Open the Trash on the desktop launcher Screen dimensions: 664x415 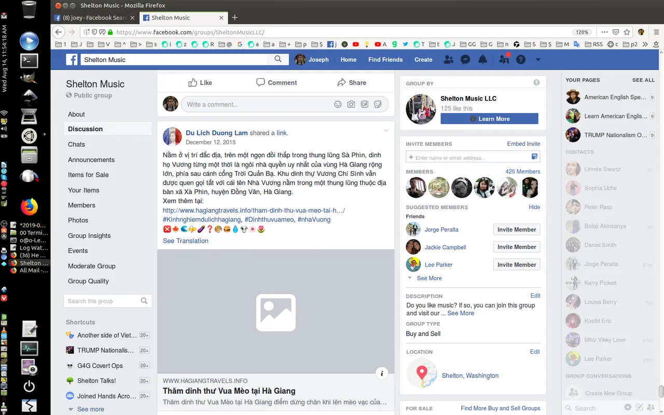pos(29,10)
